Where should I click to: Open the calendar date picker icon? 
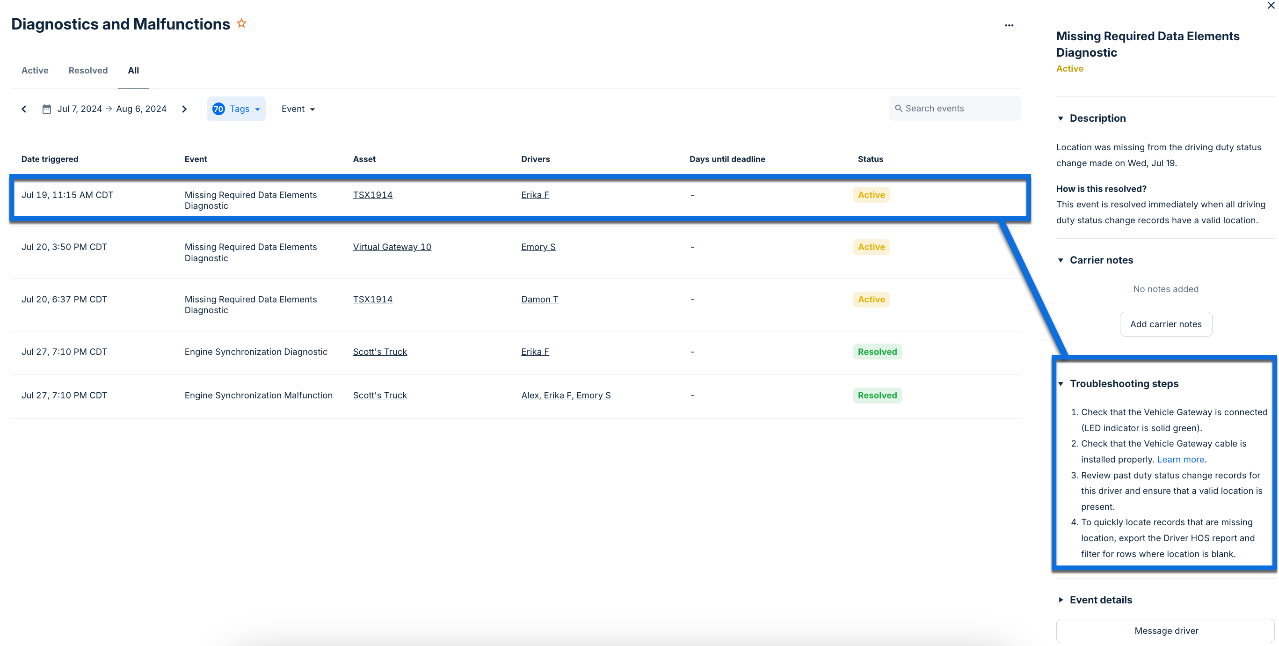tap(47, 109)
